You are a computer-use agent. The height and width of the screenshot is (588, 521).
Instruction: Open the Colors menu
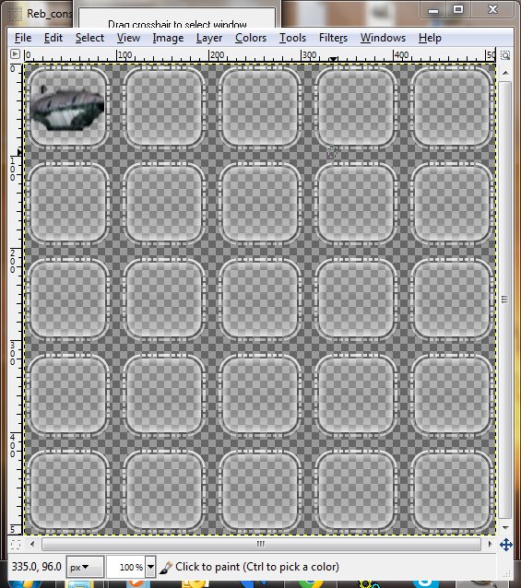click(x=251, y=38)
